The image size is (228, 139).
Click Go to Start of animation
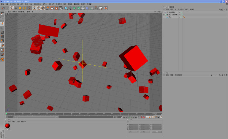pos(124,117)
